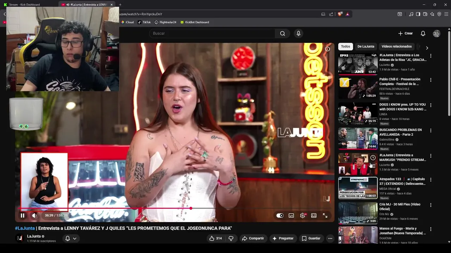Screen dimensions: 451x253
Task: Open the KickBot Dashboard bookmark
Action: coord(194,22)
